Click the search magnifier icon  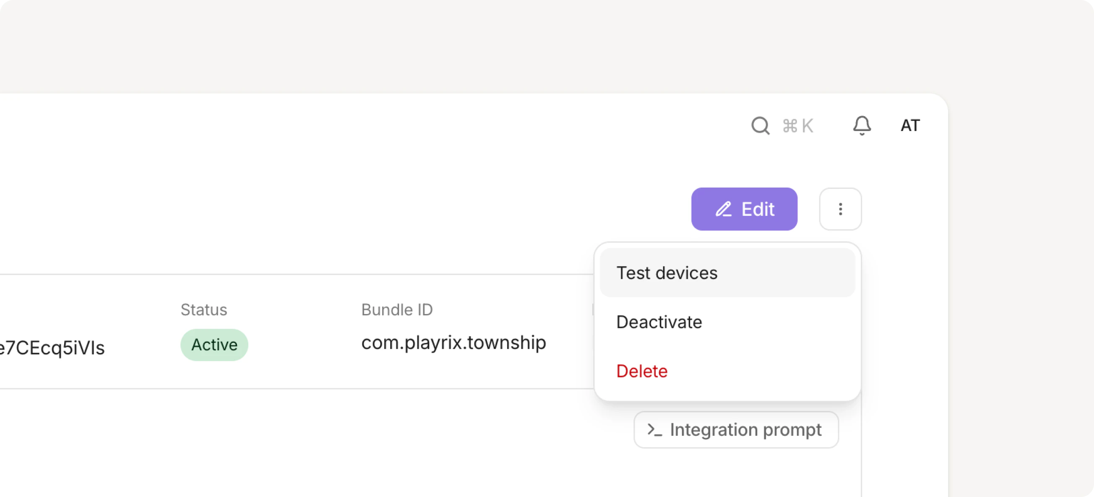(x=760, y=126)
